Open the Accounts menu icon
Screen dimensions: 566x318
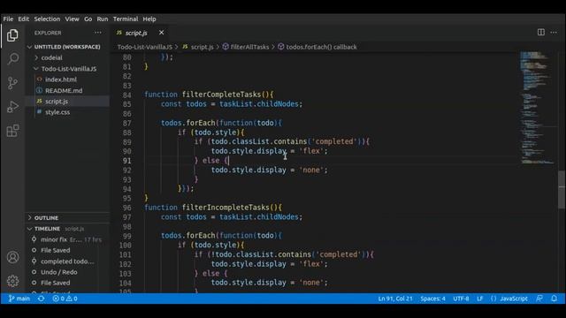pyautogui.click(x=12, y=257)
